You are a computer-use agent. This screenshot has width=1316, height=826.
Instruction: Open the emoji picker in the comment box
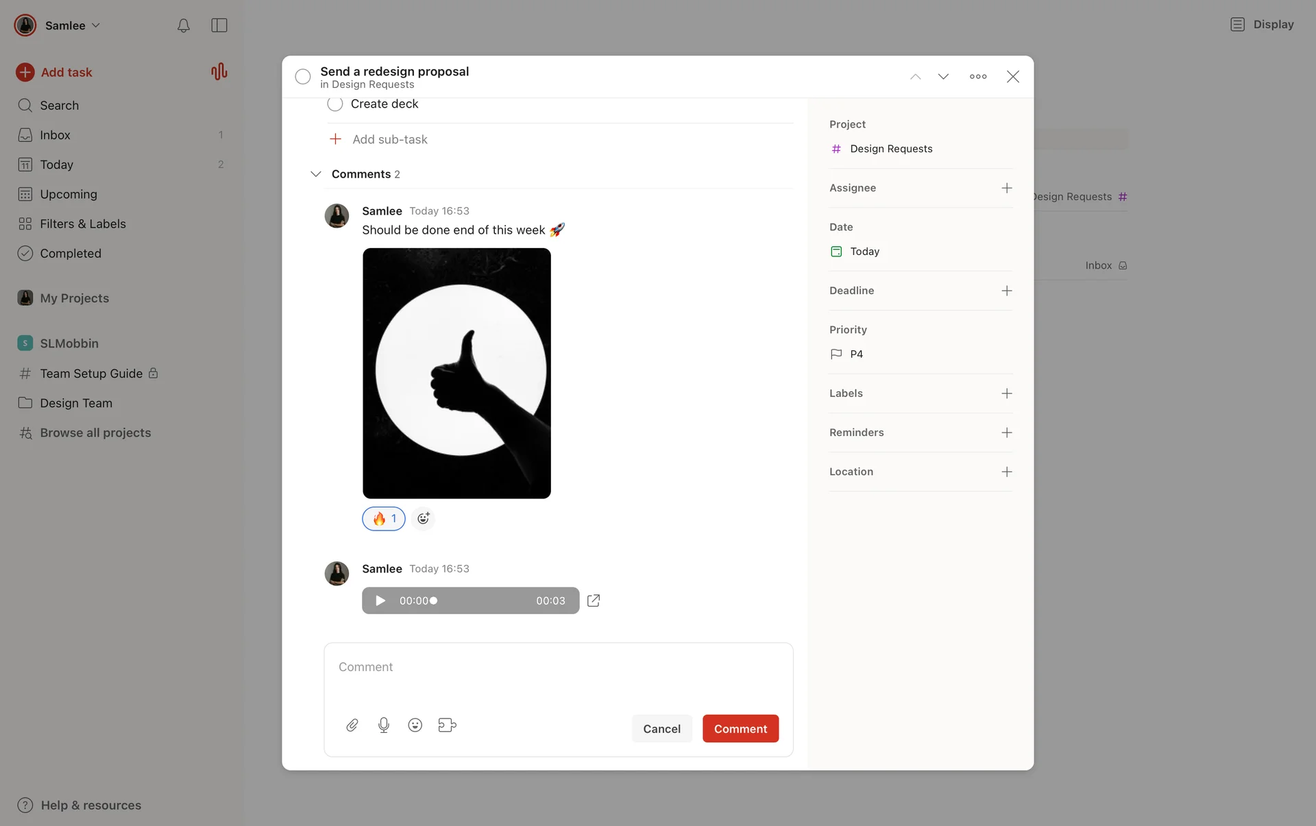(x=415, y=725)
